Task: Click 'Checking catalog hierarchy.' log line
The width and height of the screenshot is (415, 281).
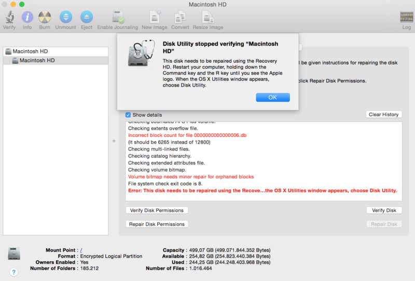Action: (x=160, y=156)
